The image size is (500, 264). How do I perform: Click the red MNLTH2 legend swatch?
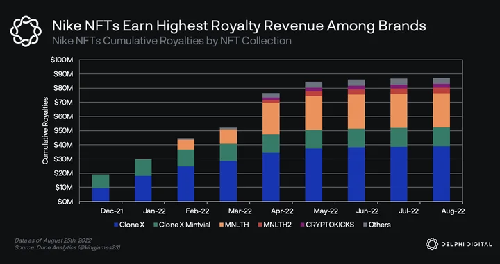click(x=259, y=225)
